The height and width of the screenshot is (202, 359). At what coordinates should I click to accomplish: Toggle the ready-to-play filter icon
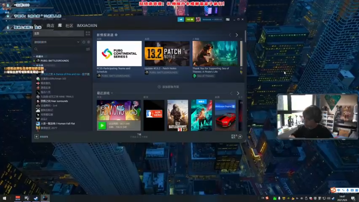tap(88, 42)
